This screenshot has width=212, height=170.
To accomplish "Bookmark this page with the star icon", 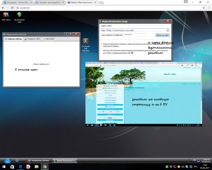I will pyautogui.click(x=204, y=8).
